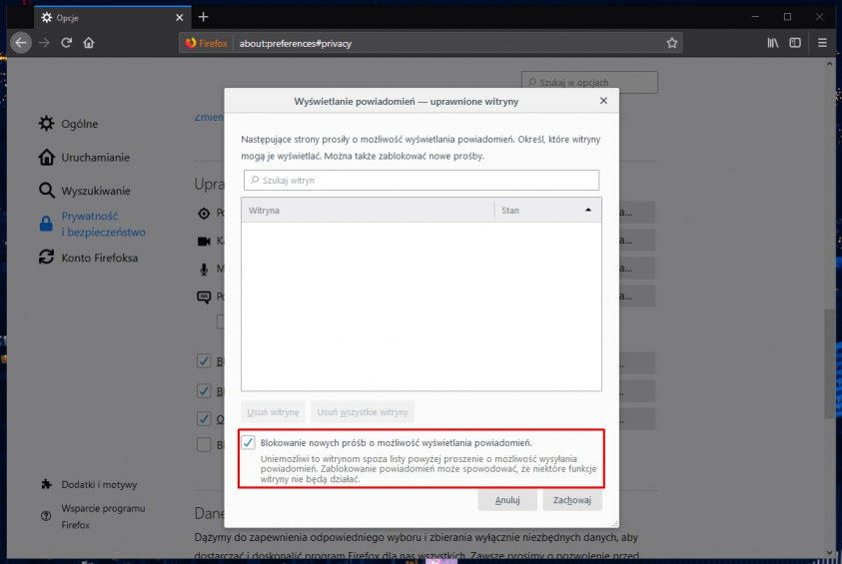
Task: Select Prywatność i bezpieczeństwo category
Action: pos(92,224)
